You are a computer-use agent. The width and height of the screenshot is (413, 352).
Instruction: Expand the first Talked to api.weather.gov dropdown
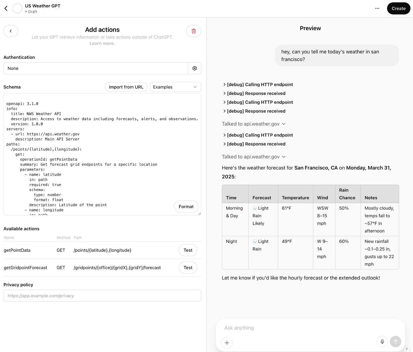[x=254, y=124]
